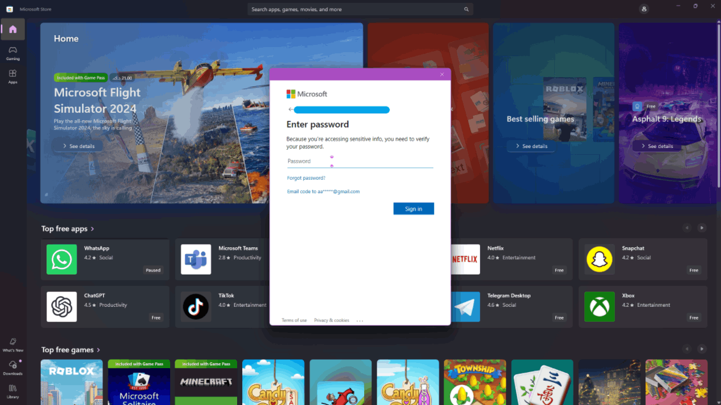The height and width of the screenshot is (405, 721).
Task: Click the Password input field
Action: 360,161
